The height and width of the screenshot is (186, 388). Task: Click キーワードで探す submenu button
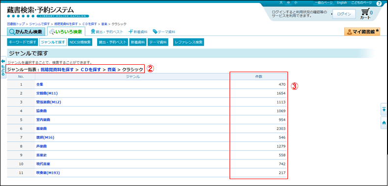tap(22, 42)
